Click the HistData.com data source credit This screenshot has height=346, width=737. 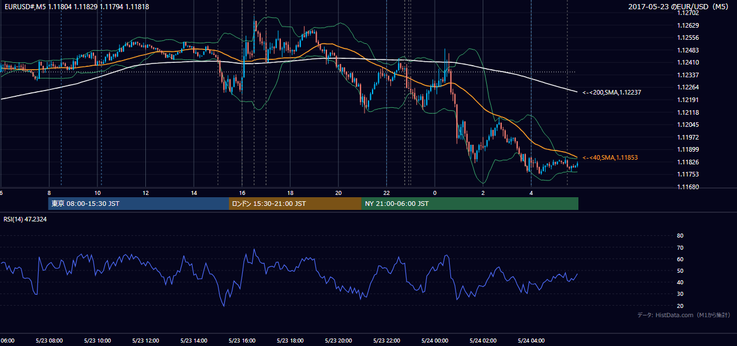[684, 315]
